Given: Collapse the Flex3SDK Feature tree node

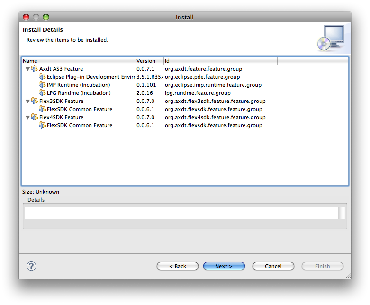Looking at the screenshot, I should coord(27,101).
